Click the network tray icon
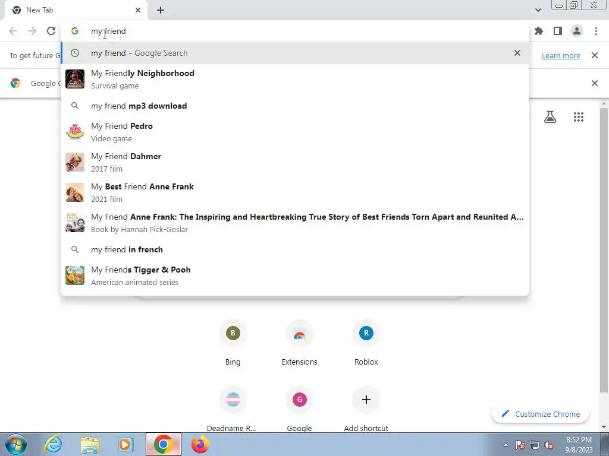Screen dimensions: 609x456 pyautogui.click(x=535, y=445)
